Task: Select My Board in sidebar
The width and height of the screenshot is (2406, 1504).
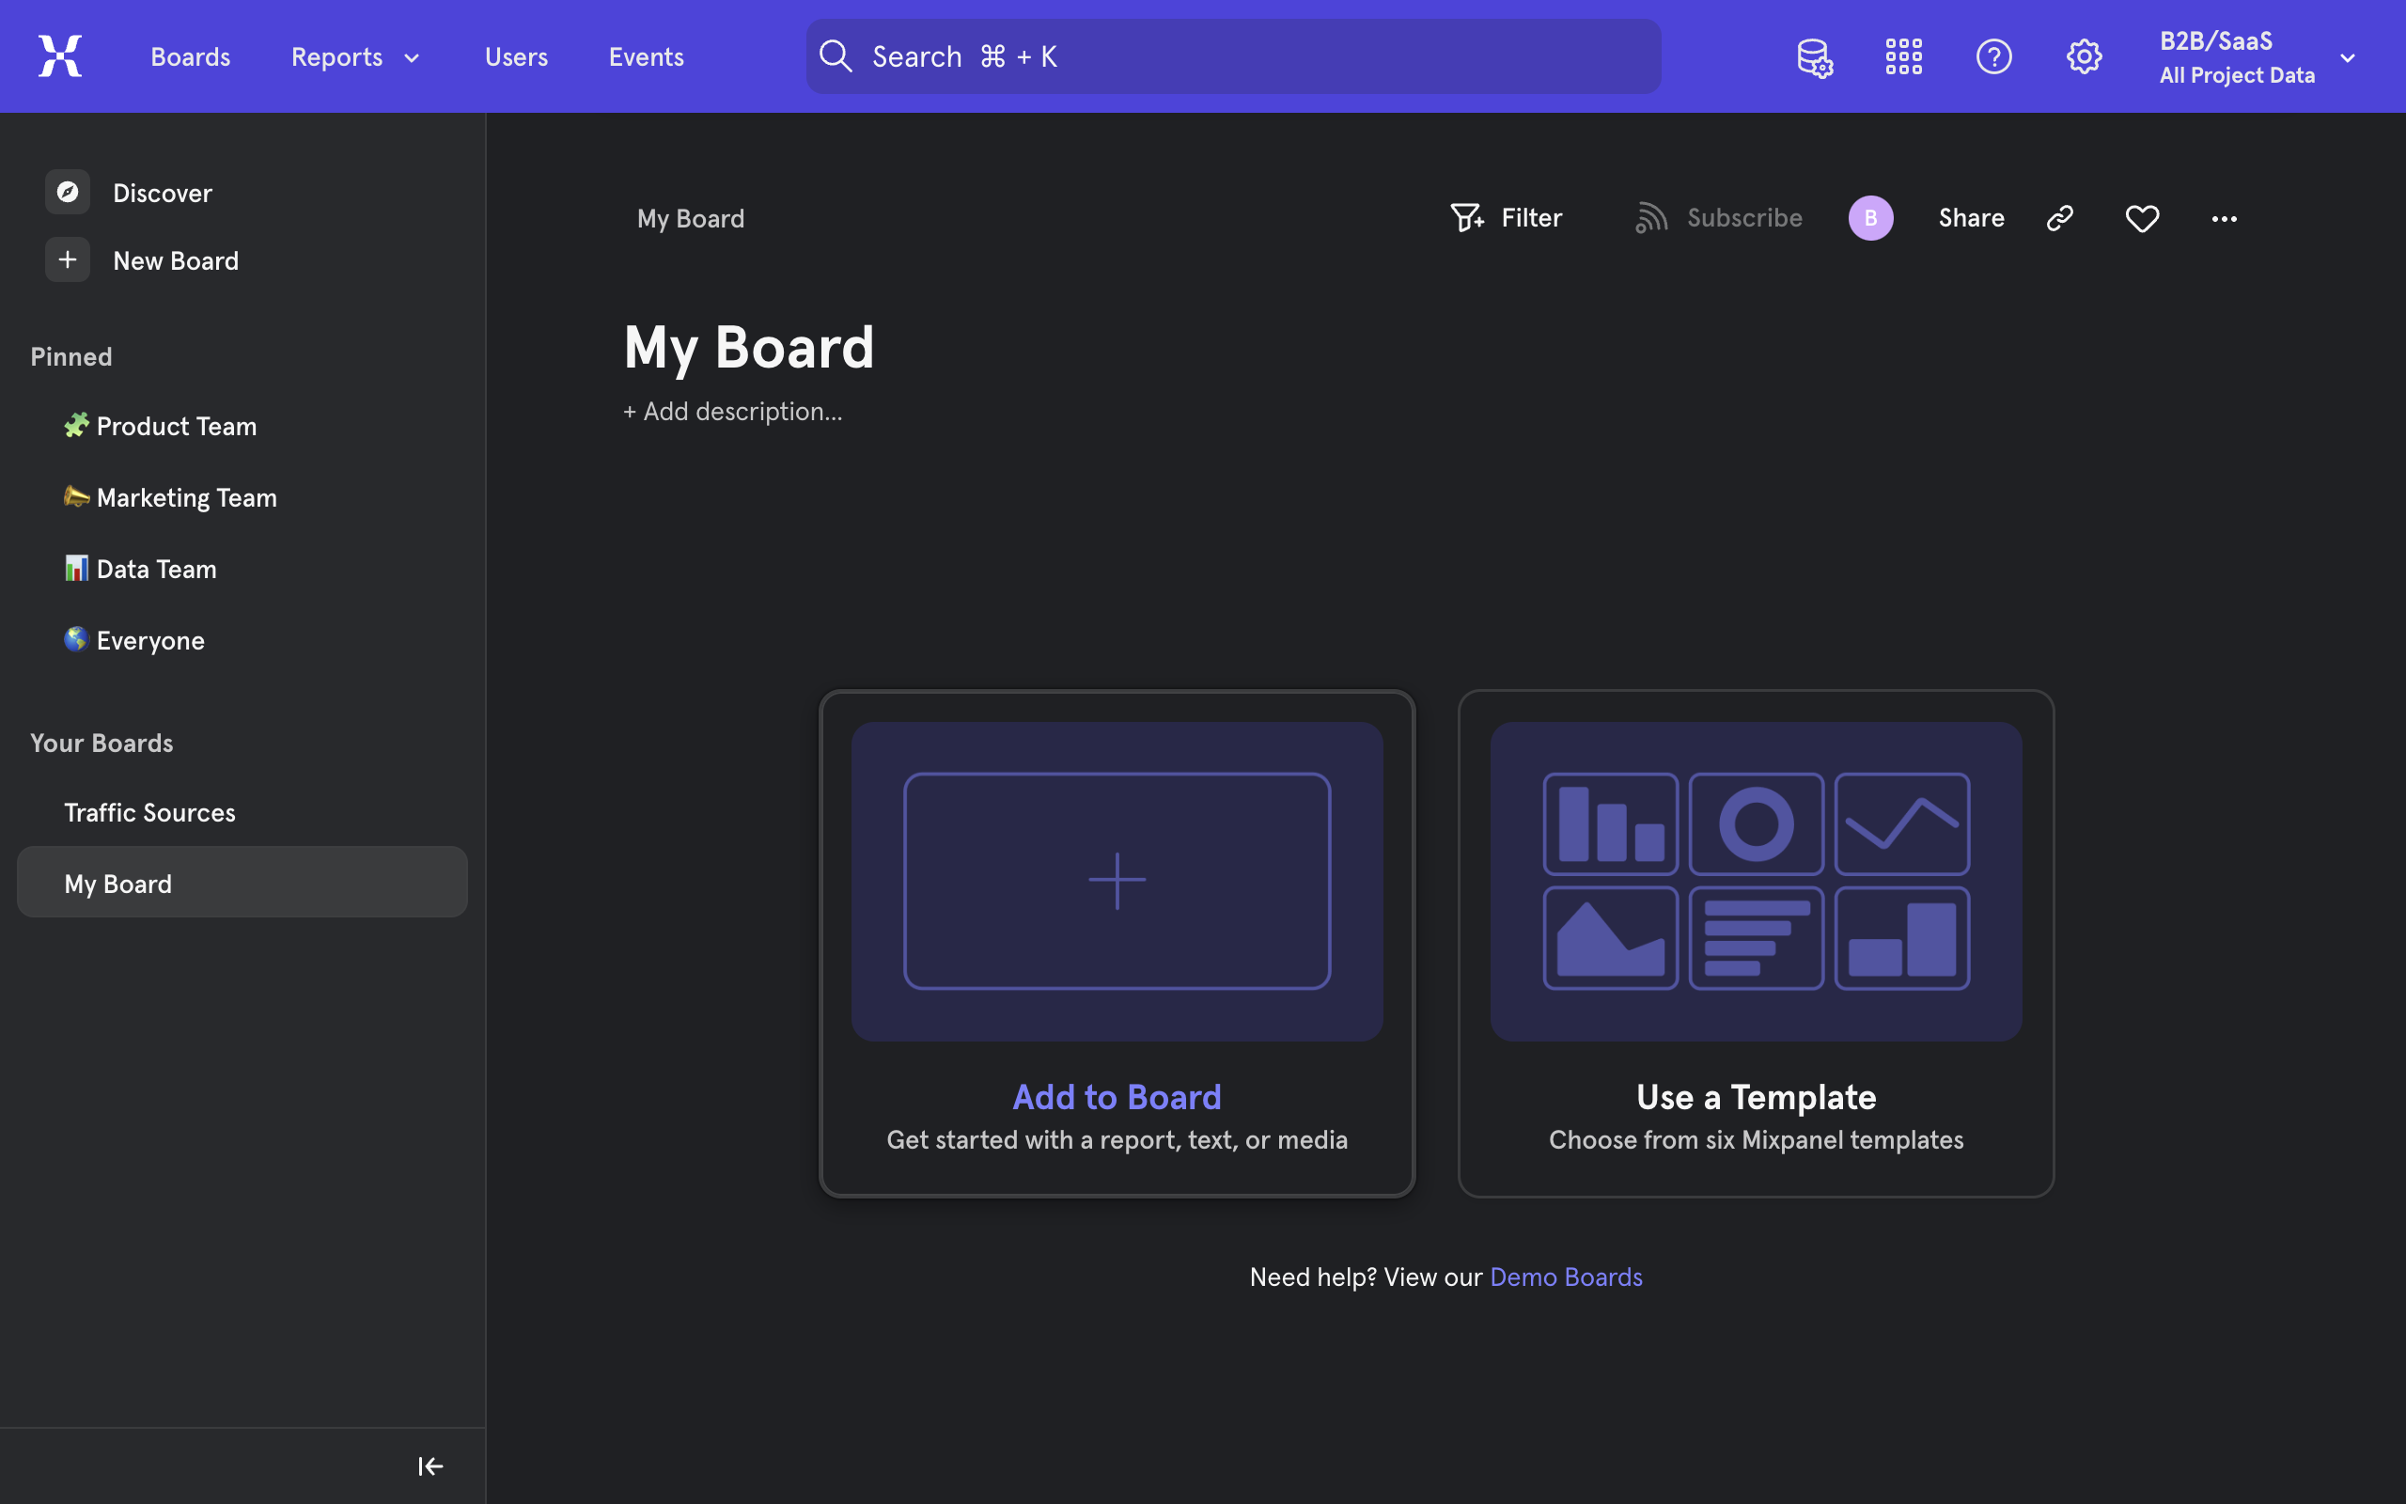Action: click(x=242, y=883)
